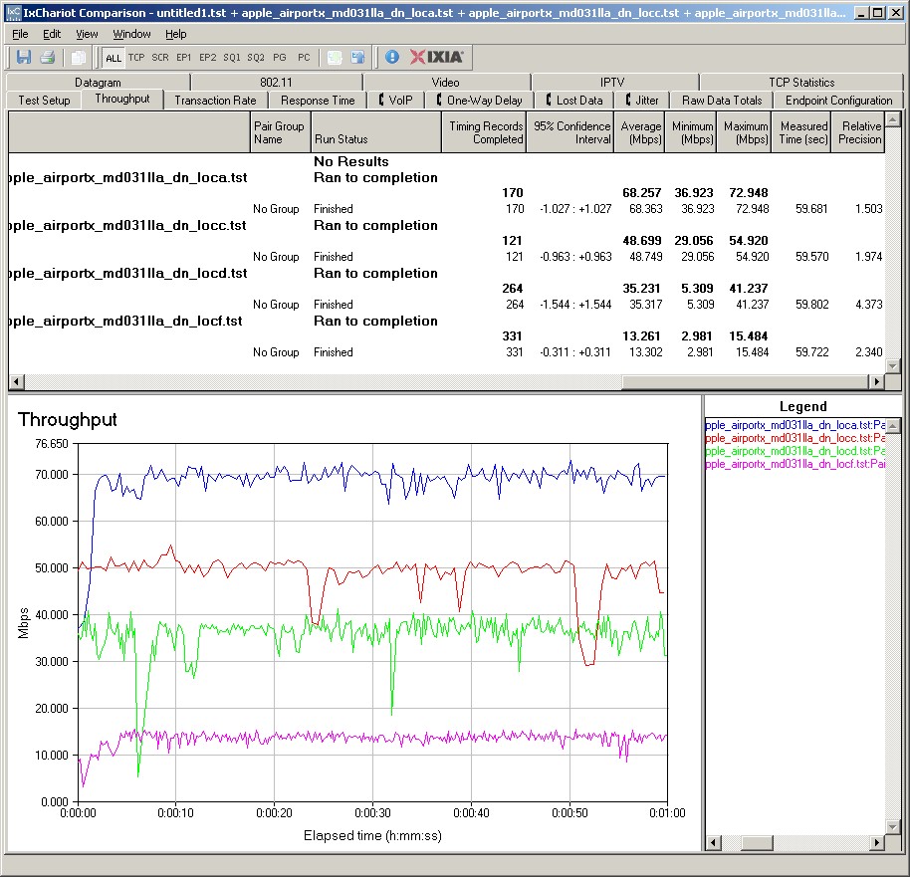910x877 pixels.
Task: Click the average value 68.363 cell
Action: pos(645,209)
